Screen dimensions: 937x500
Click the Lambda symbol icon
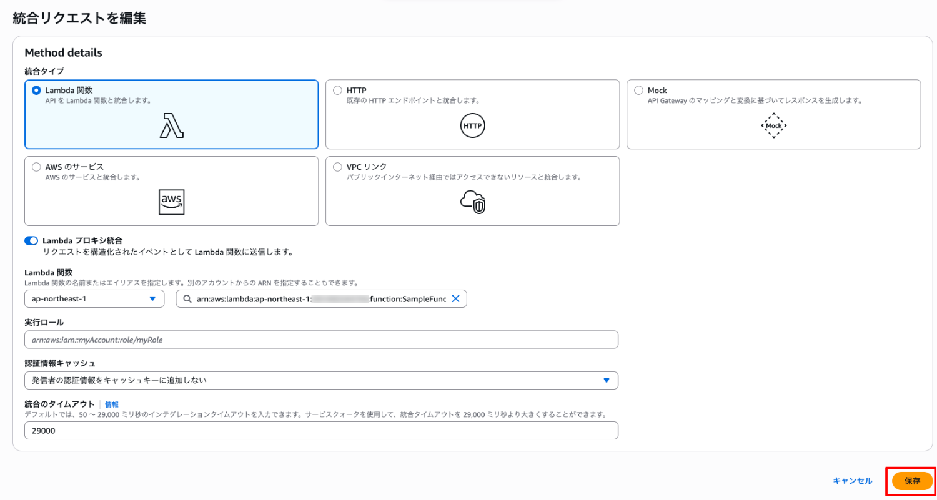tap(171, 125)
